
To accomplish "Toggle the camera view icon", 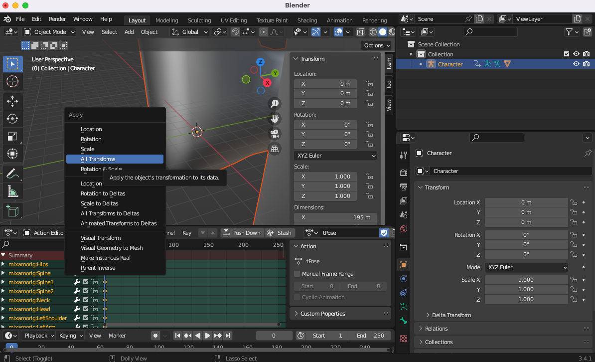I will [275, 134].
